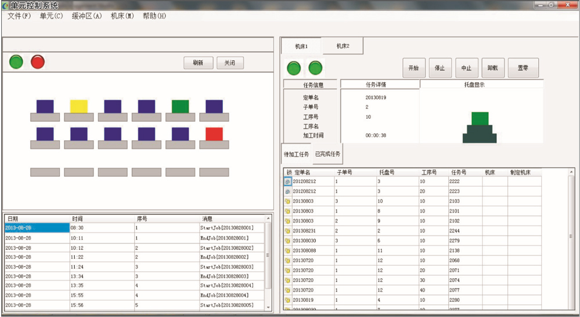Select the green pallet in the buffer grid
The width and height of the screenshot is (580, 317).
coord(180,106)
